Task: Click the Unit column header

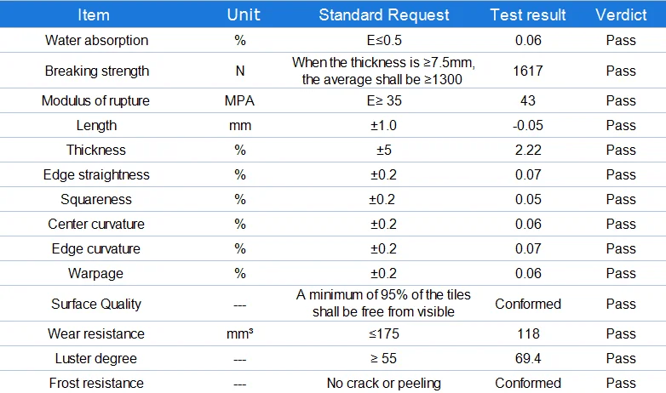Action: 239,14
